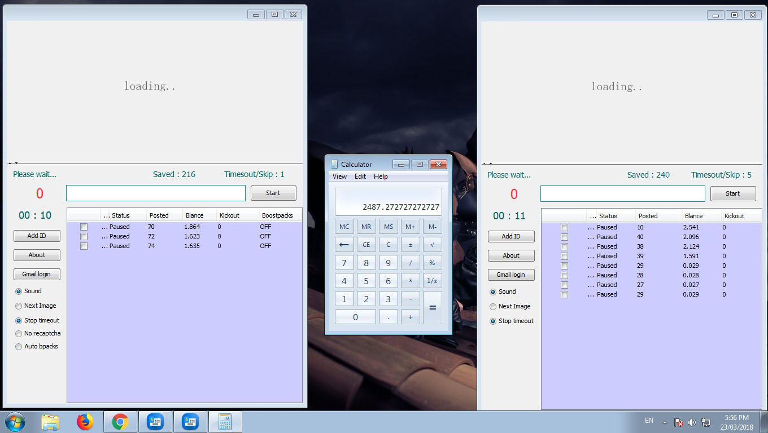
Task: Click the M+ button
Action: point(411,227)
